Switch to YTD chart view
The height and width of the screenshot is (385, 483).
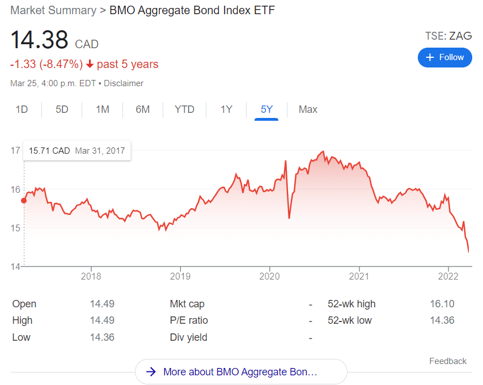pyautogui.click(x=184, y=109)
